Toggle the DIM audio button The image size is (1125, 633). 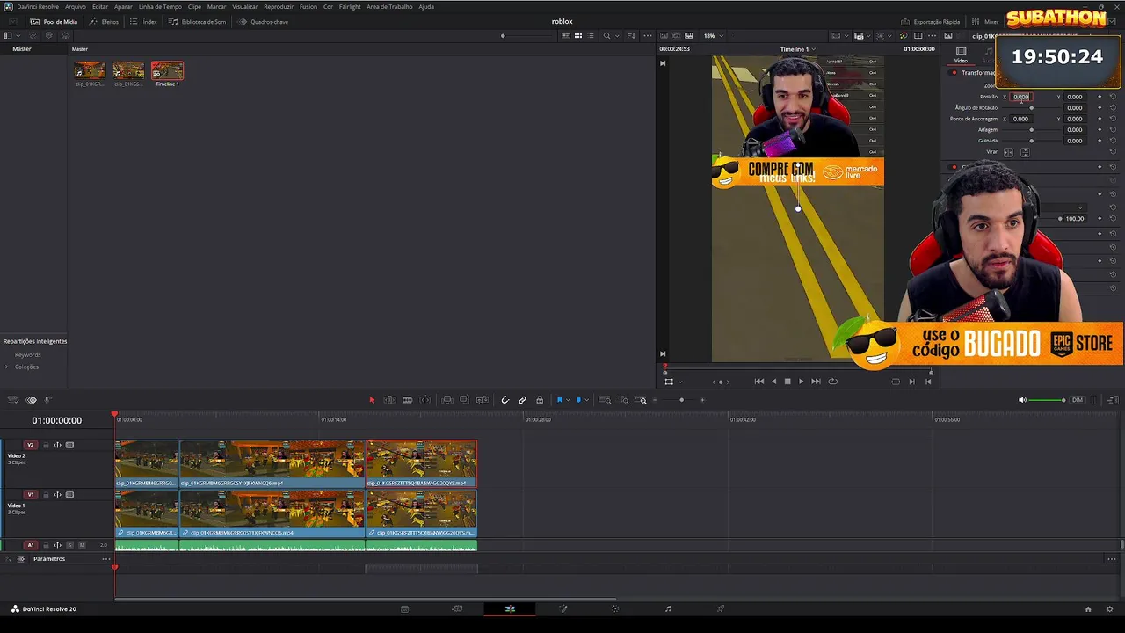click(x=1078, y=400)
